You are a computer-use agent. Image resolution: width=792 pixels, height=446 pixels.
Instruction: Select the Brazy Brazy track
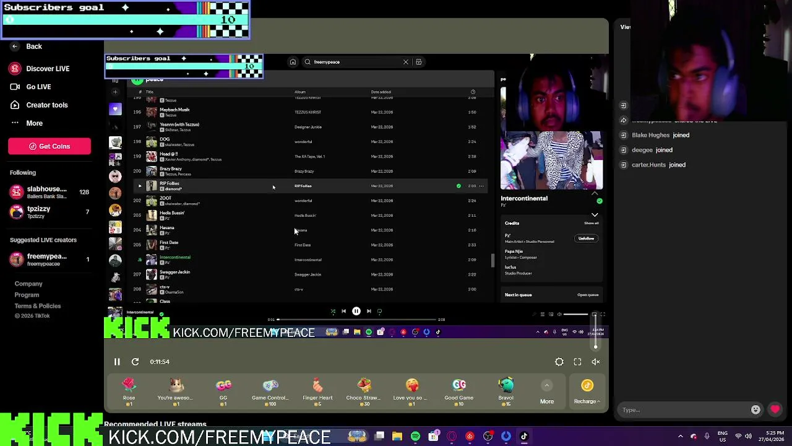click(x=309, y=171)
